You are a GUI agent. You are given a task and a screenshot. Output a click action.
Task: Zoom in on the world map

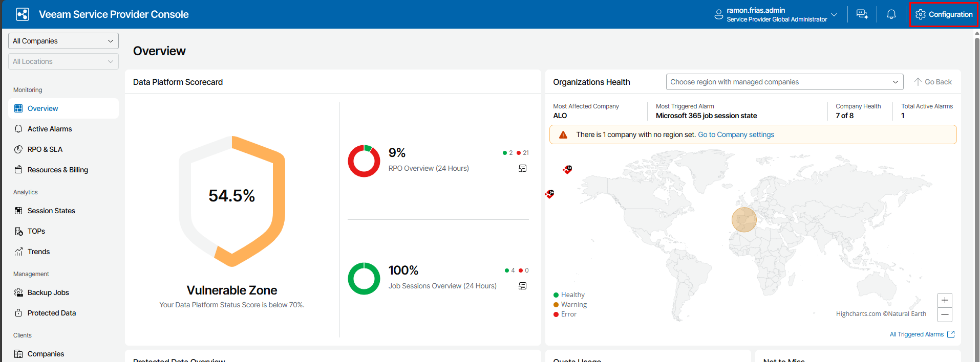[945, 300]
